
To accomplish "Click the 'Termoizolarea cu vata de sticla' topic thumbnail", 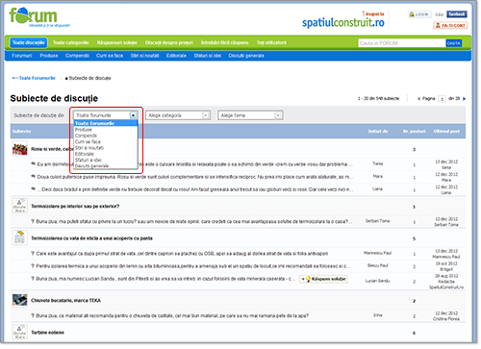I will [x=19, y=237].
